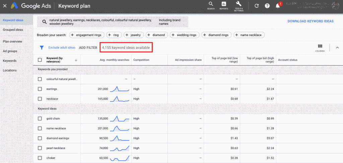Open the Search tool in the header
Image resolution: width=343 pixels, height=163 pixels.
[x=211, y=6]
